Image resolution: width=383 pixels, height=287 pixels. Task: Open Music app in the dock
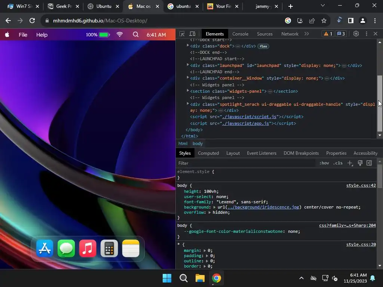click(88, 249)
